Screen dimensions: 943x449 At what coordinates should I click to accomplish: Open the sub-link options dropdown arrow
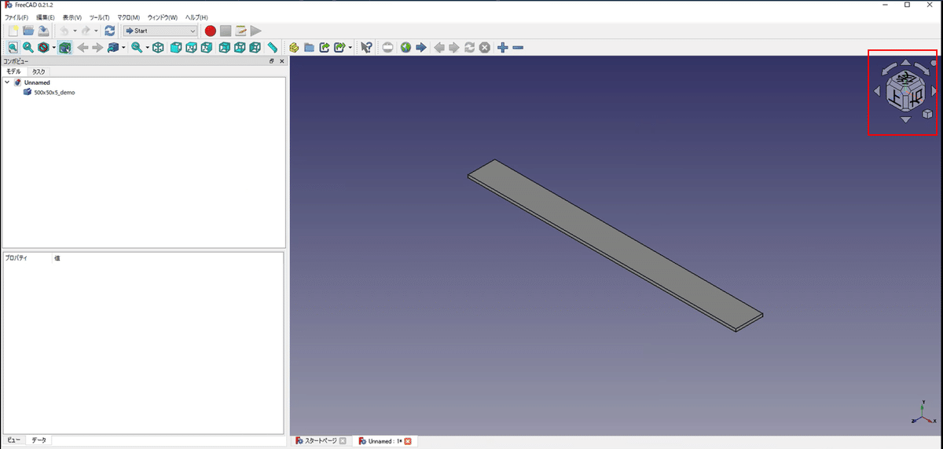(x=350, y=49)
